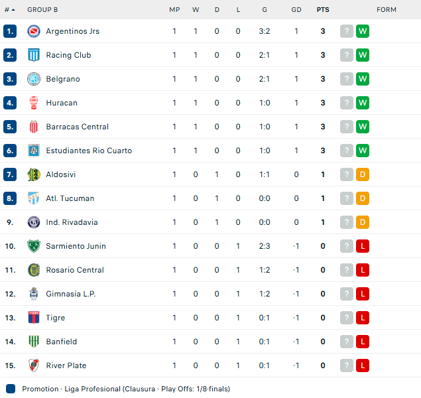The height and width of the screenshot is (398, 421).
Task: Click the red L form badge for Rosario Central
Action: coord(363,270)
